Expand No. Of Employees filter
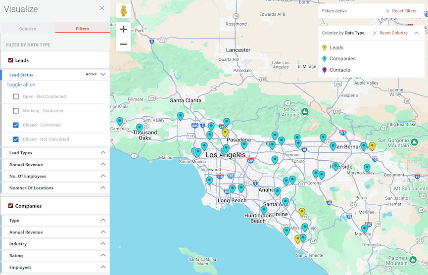The width and height of the screenshot is (428, 275). (103, 176)
